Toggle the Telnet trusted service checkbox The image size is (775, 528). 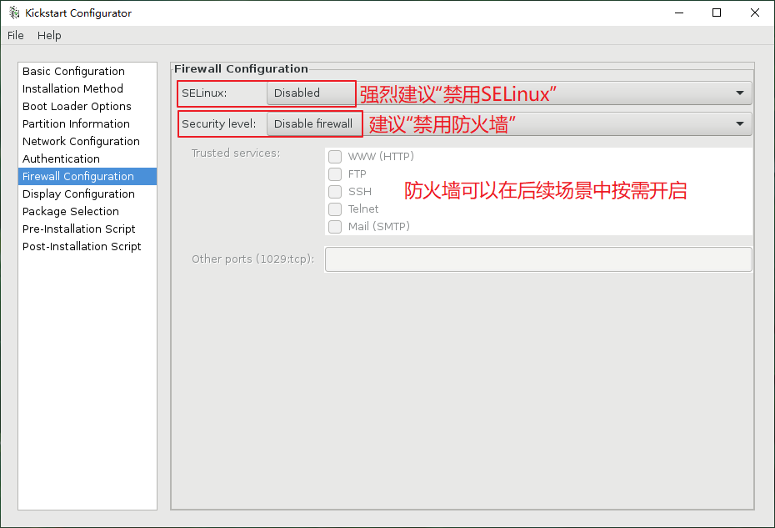[x=335, y=209]
